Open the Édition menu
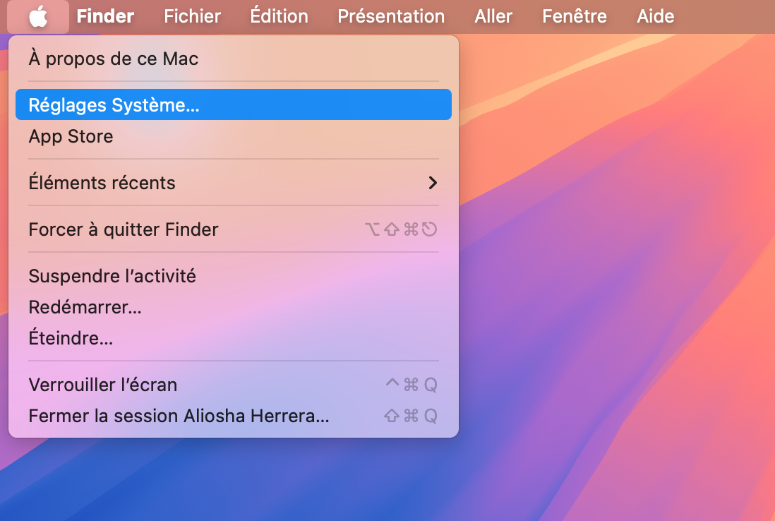The image size is (775, 521). (279, 16)
